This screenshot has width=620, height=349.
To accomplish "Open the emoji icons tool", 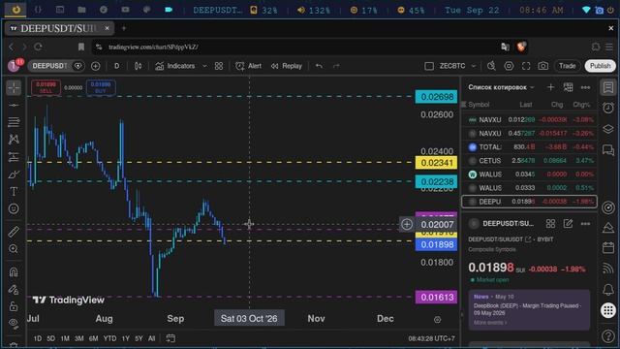I will point(14,208).
